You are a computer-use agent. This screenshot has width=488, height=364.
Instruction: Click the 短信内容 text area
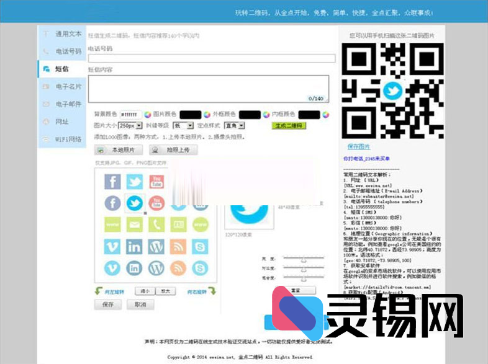(208, 89)
